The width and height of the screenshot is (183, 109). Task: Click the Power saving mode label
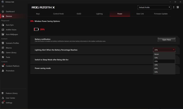pyautogui.click(x=43, y=68)
